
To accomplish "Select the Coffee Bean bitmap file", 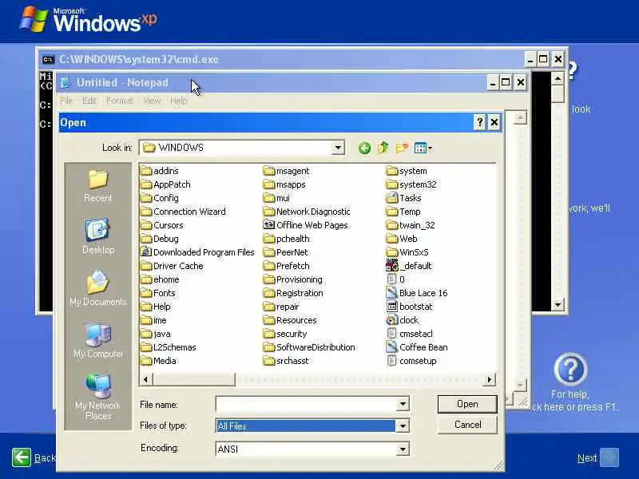I will 416,347.
